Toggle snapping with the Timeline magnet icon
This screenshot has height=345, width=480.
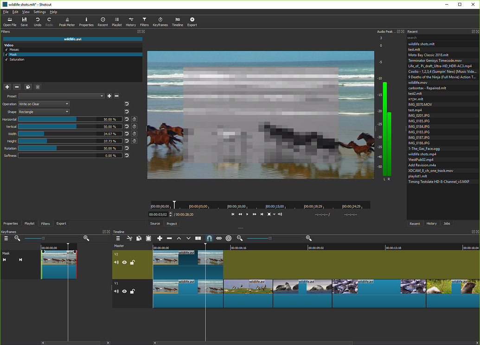pyautogui.click(x=209, y=238)
